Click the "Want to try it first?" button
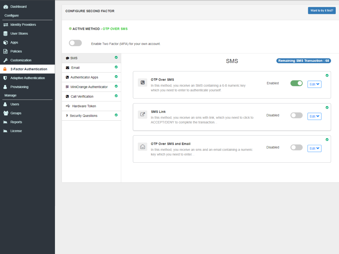This screenshot has width=339, height=254. pyautogui.click(x=321, y=11)
